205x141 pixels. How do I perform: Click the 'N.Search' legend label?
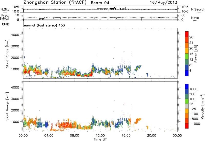pyautogui.click(x=198, y=9)
